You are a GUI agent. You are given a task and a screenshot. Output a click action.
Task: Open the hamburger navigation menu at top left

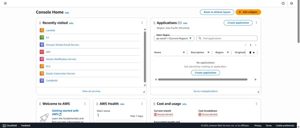point(5,3)
